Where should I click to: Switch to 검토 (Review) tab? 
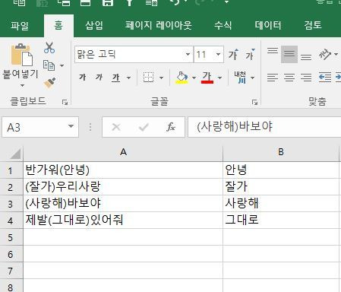click(313, 25)
